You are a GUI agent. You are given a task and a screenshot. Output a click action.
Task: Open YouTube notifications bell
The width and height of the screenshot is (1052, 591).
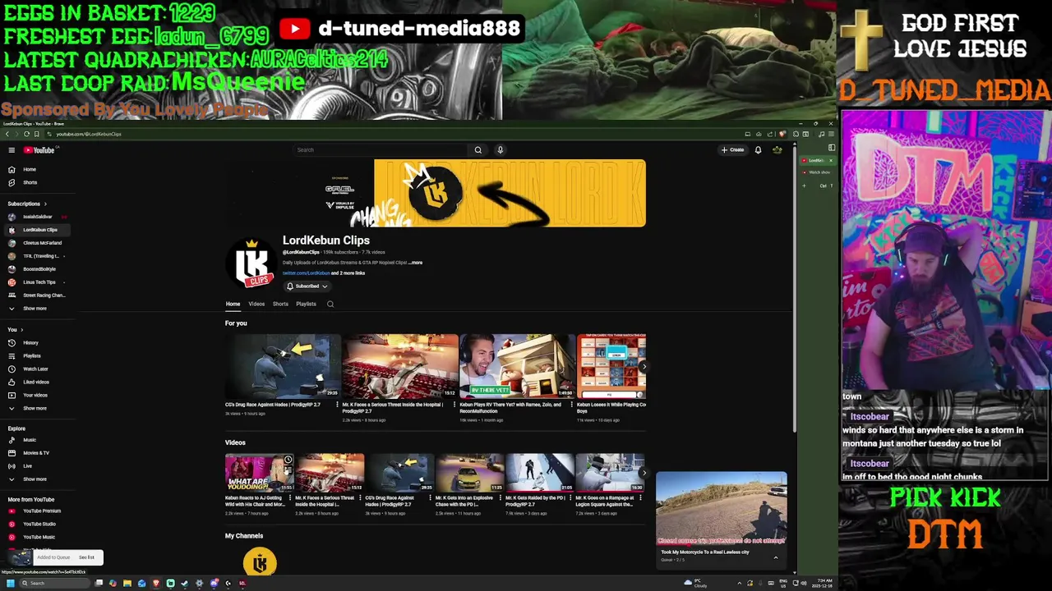pyautogui.click(x=758, y=150)
